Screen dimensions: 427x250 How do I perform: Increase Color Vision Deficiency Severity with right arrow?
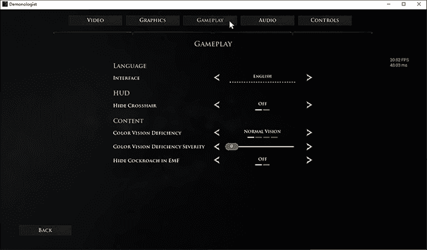click(x=309, y=147)
